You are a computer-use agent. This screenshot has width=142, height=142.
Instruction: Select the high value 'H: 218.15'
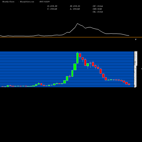75,6
